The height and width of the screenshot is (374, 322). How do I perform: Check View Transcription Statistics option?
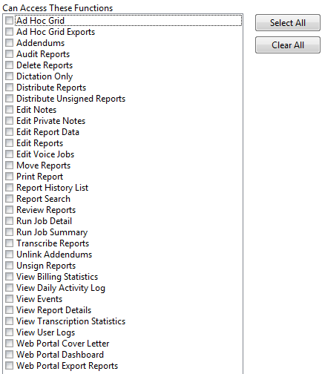9,321
